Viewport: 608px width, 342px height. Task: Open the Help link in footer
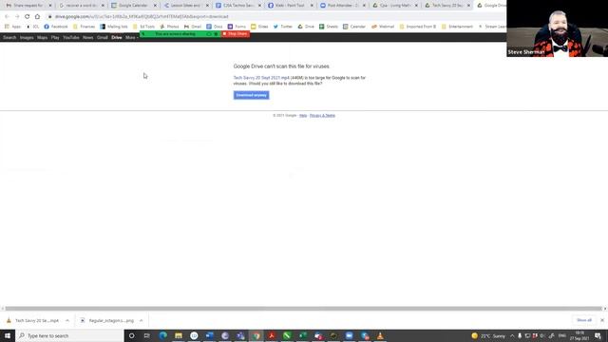click(x=303, y=116)
